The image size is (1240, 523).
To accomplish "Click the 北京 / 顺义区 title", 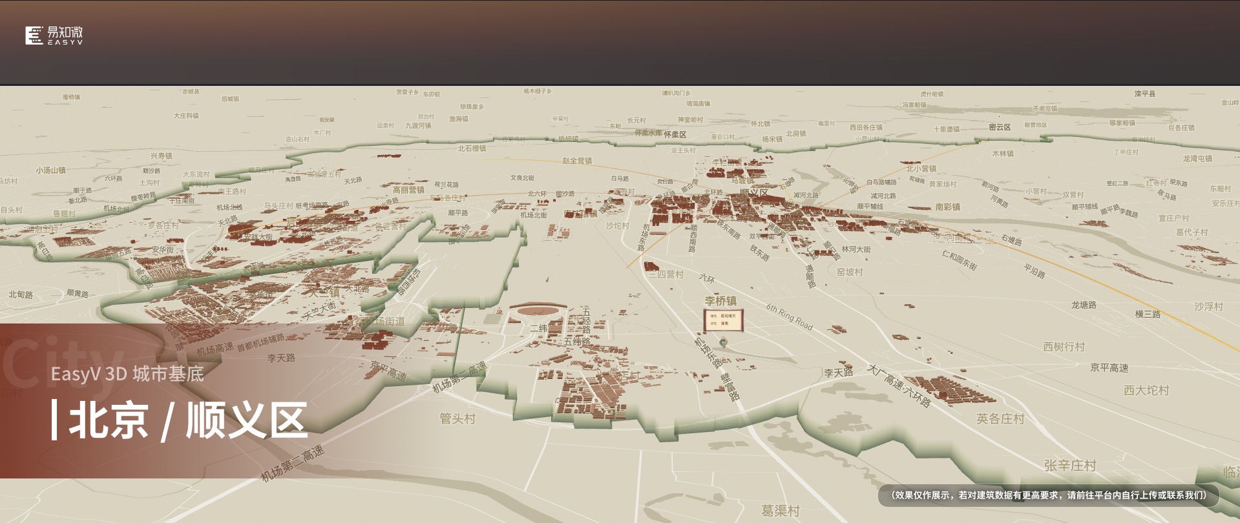I will click(x=188, y=420).
